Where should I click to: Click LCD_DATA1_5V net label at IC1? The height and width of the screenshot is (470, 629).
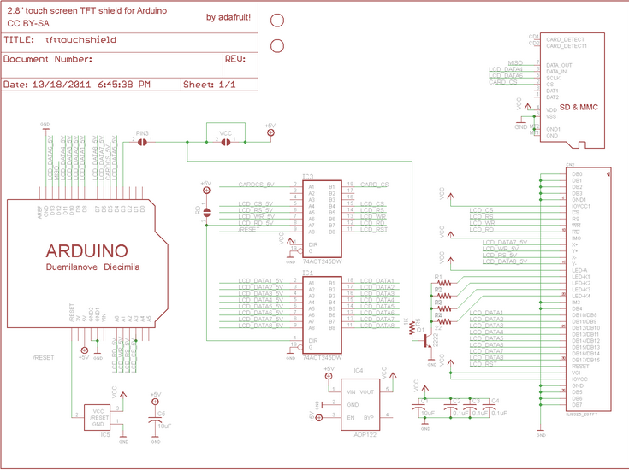pyautogui.click(x=261, y=281)
